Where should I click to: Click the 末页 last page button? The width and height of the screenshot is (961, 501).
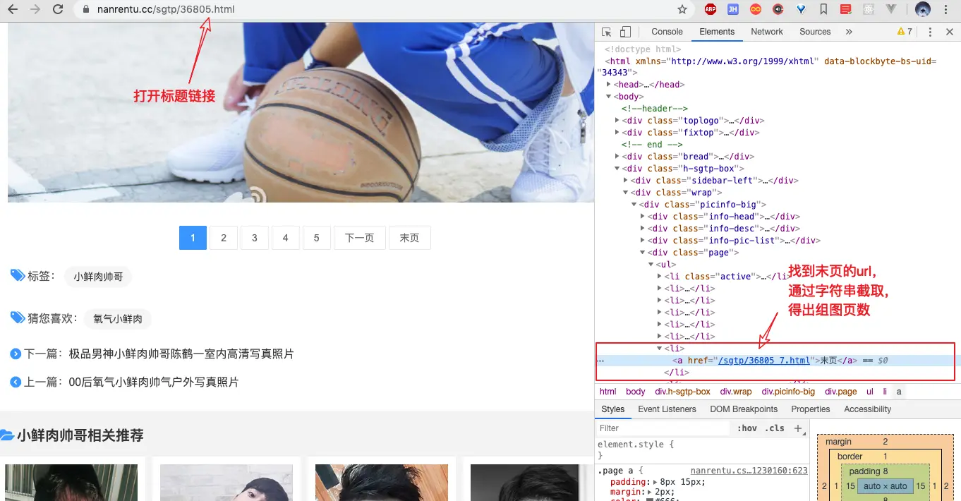[x=409, y=238]
